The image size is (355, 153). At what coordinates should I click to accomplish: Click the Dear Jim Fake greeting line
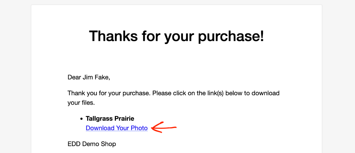[x=89, y=77]
